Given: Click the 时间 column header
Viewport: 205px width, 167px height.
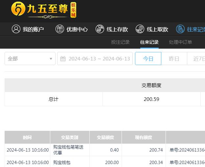Looking at the screenshot, I should point(27,137).
